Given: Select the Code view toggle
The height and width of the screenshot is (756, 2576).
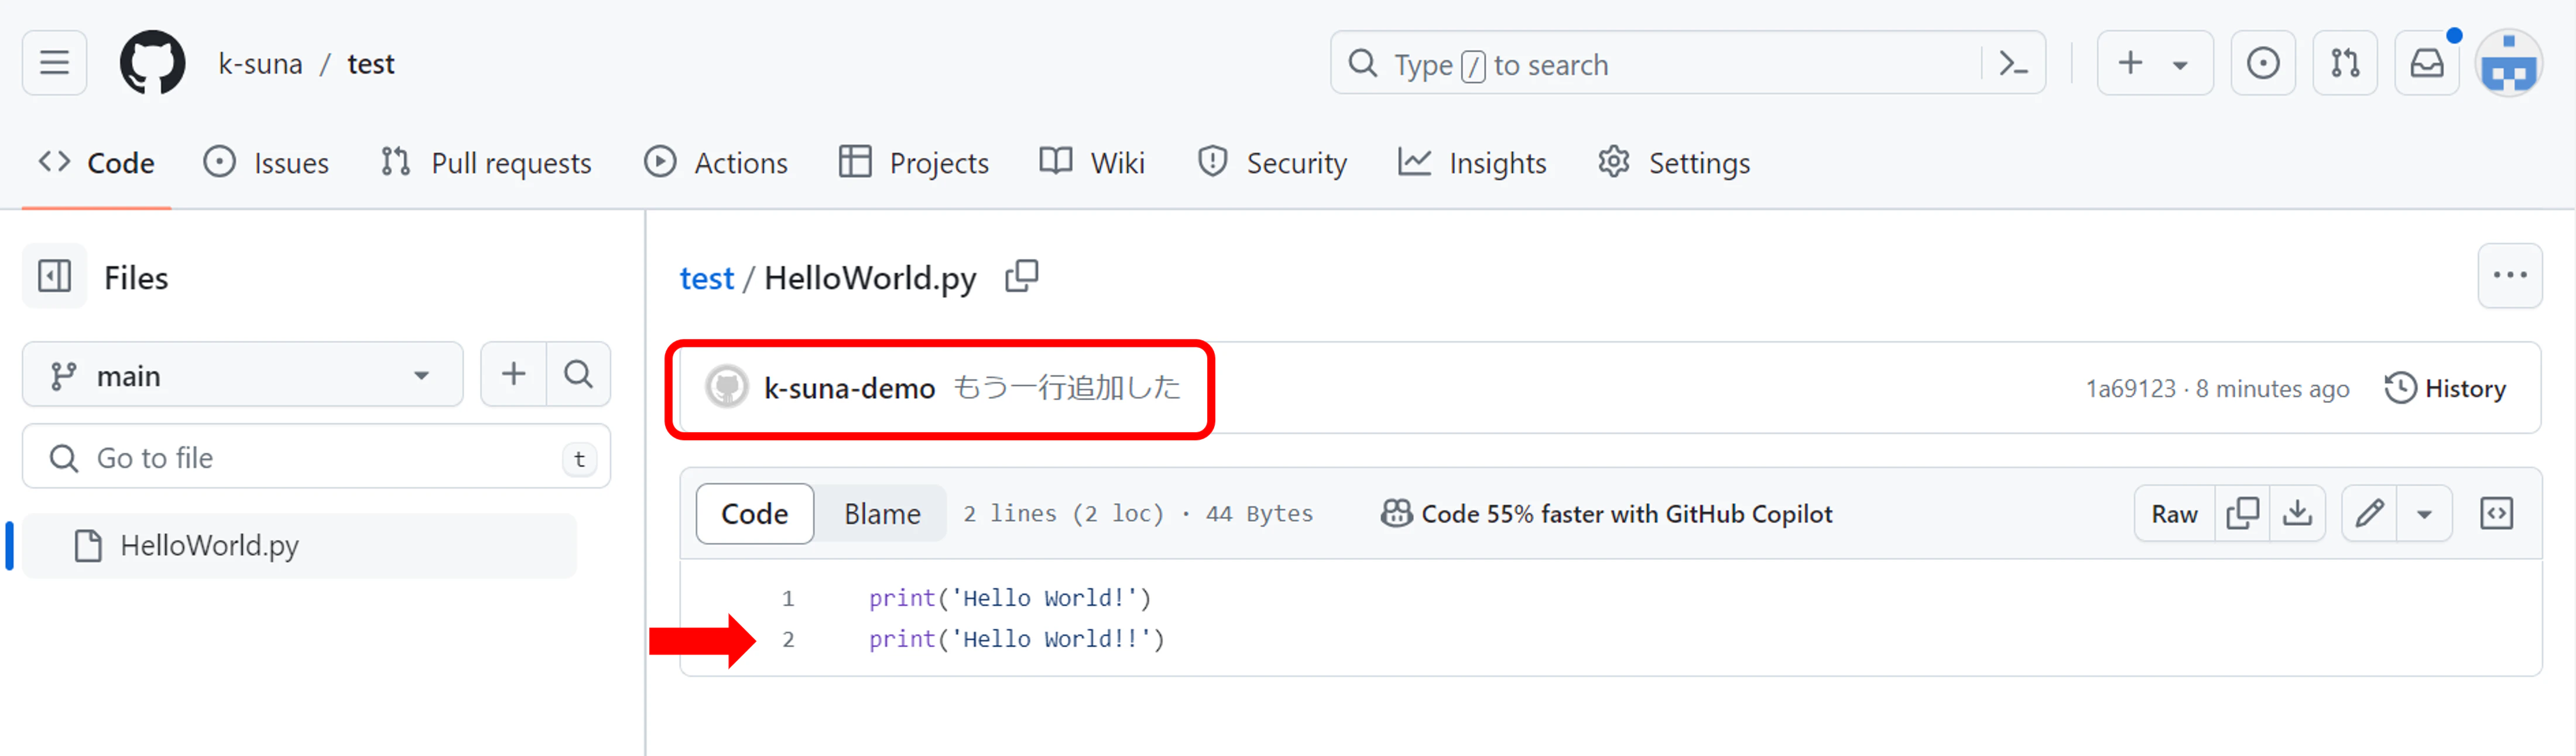Looking at the screenshot, I should click(x=755, y=514).
